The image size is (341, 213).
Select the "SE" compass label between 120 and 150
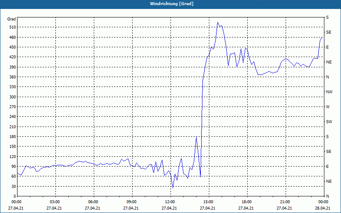coord(329,152)
